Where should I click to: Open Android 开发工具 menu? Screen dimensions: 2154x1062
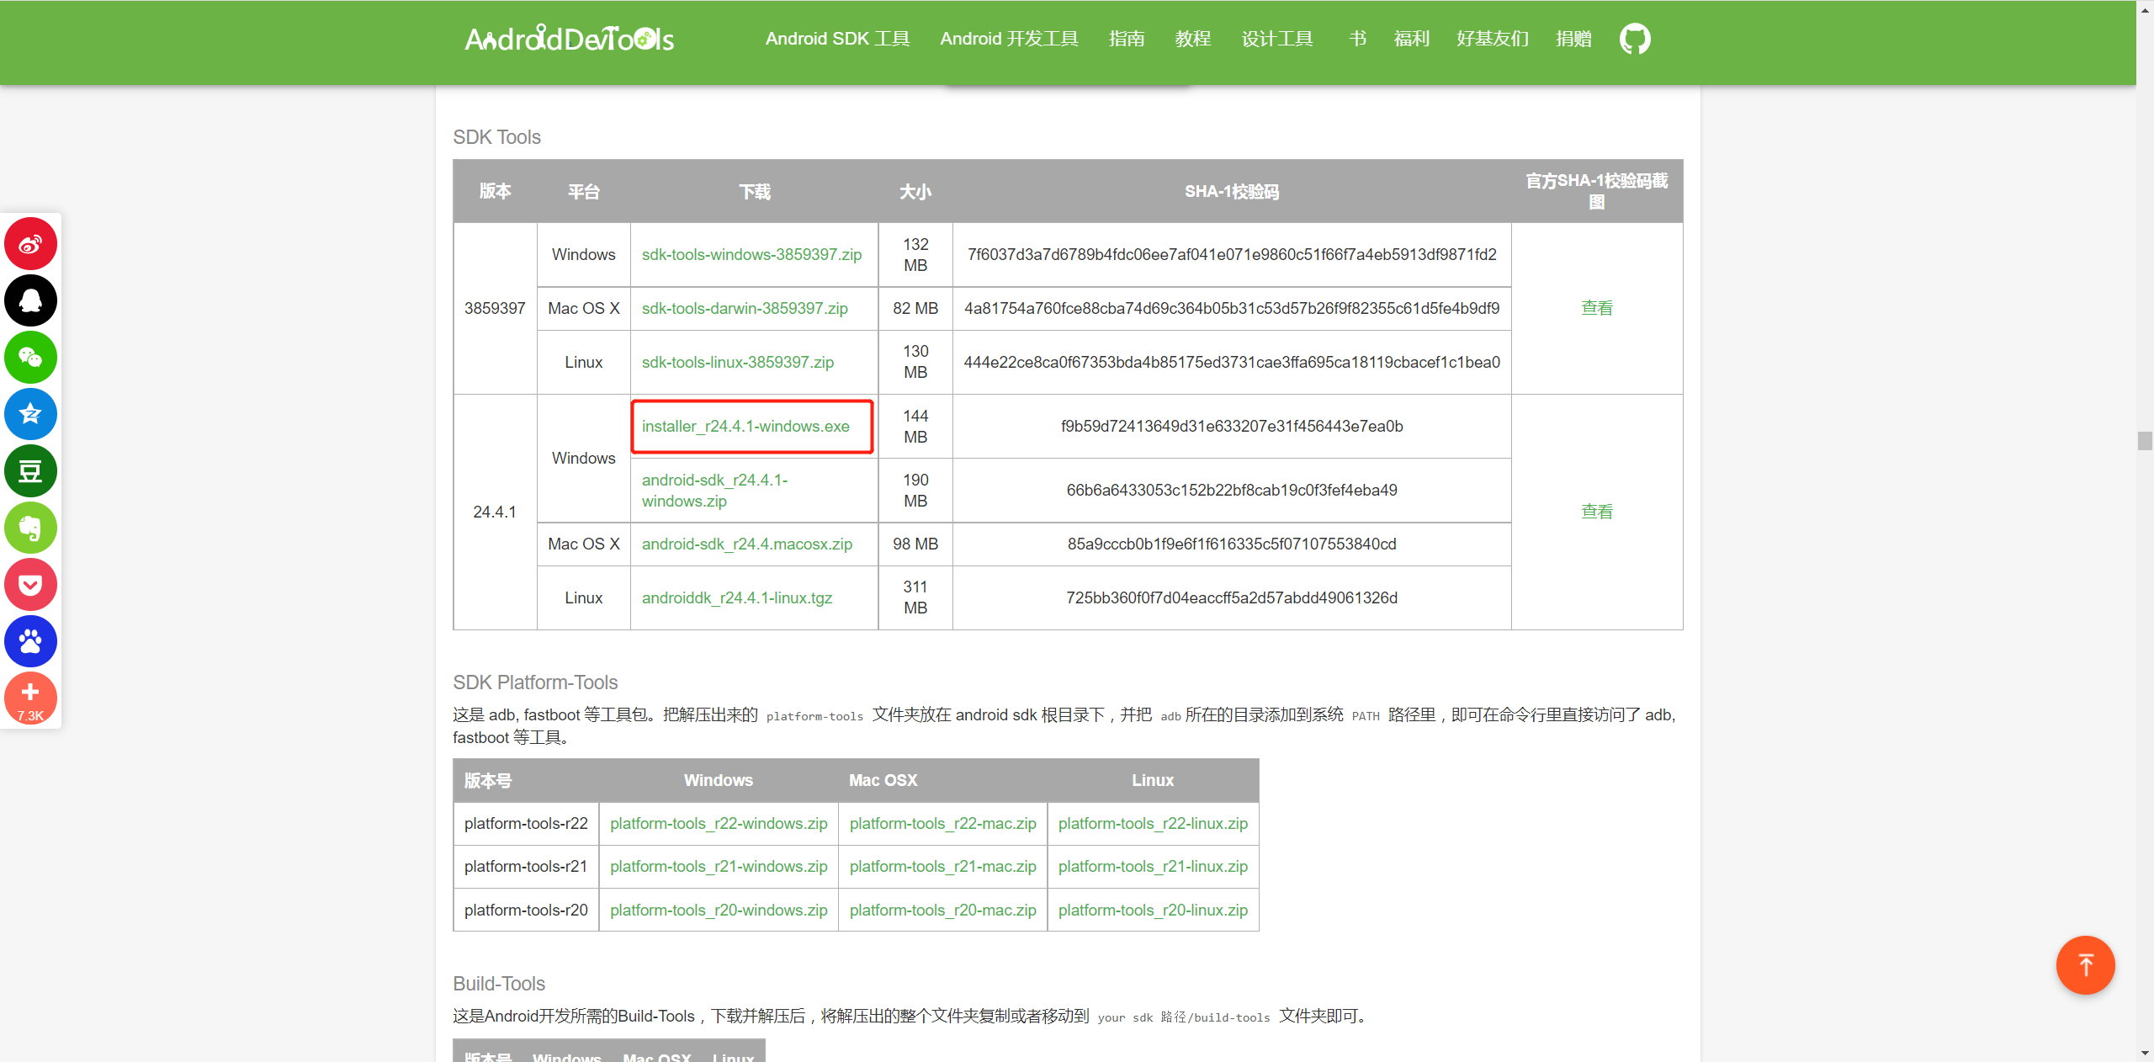click(1009, 39)
